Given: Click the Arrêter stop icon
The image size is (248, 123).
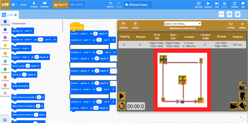Looking at the screenshot, I should coord(224,5).
